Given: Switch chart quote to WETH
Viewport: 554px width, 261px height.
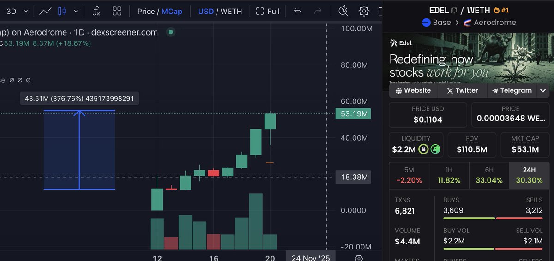Looking at the screenshot, I should pyautogui.click(x=231, y=11).
